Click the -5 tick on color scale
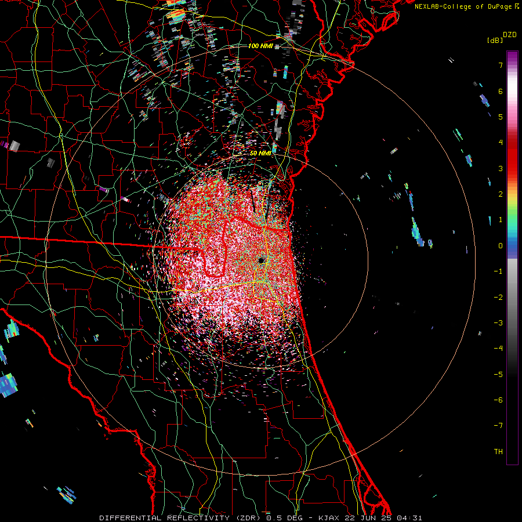 coord(498,374)
